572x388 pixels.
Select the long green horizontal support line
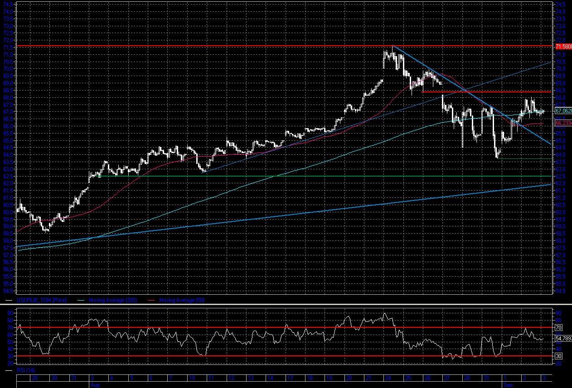click(317, 176)
